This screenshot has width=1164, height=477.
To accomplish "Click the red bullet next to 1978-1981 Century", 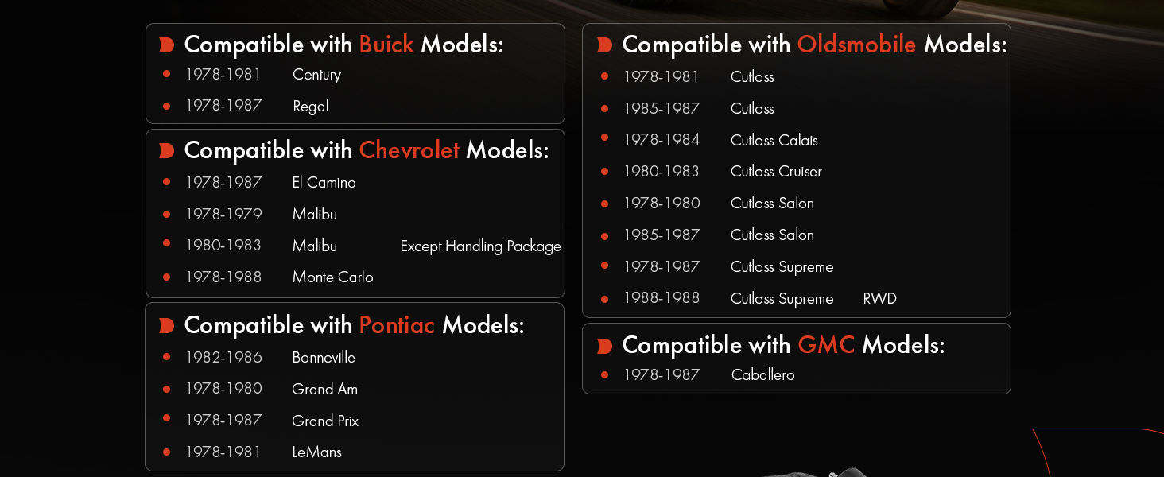I will tap(166, 74).
